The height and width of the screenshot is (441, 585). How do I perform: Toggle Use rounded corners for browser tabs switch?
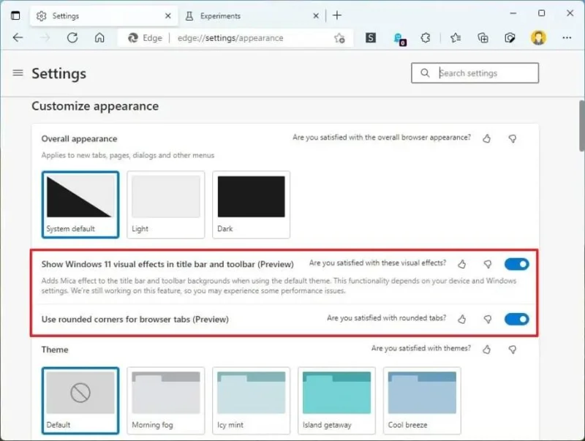(517, 319)
